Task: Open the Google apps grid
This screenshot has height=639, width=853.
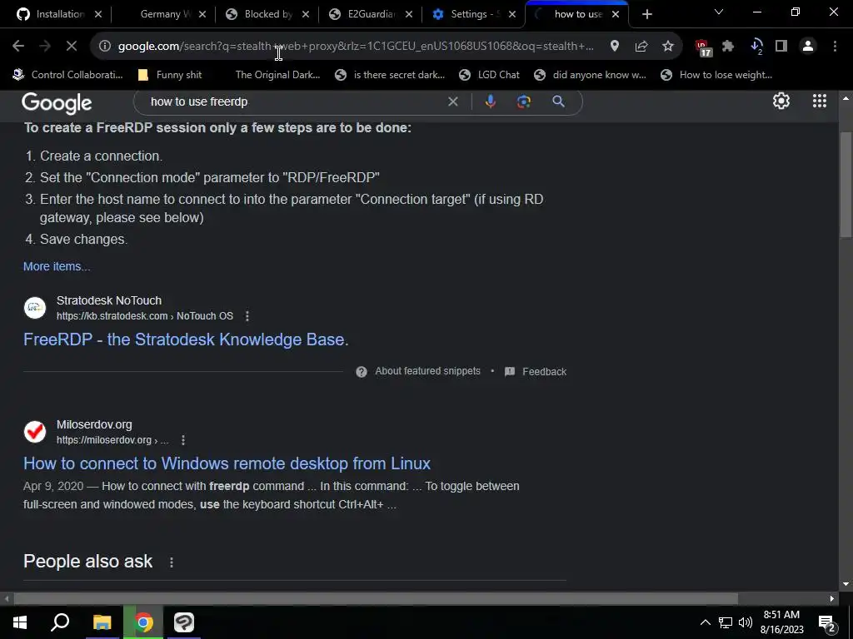Action: [x=820, y=101]
